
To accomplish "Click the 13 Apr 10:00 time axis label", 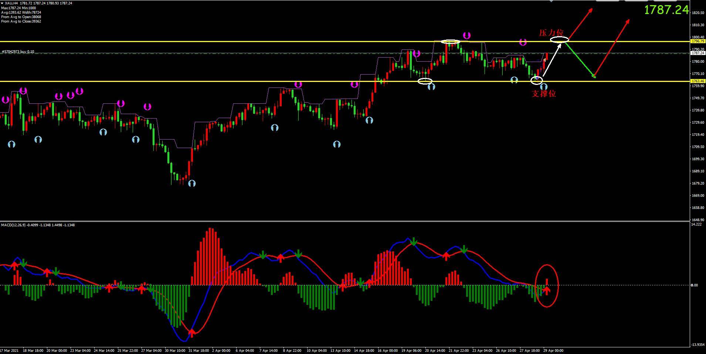I will (340, 351).
